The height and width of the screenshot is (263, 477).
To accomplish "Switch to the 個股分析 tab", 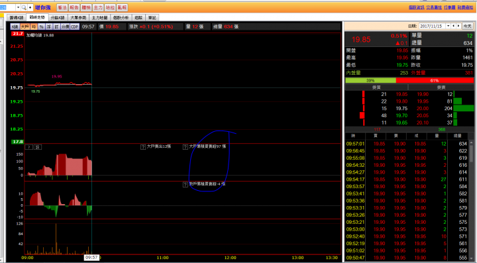I will tap(121, 18).
